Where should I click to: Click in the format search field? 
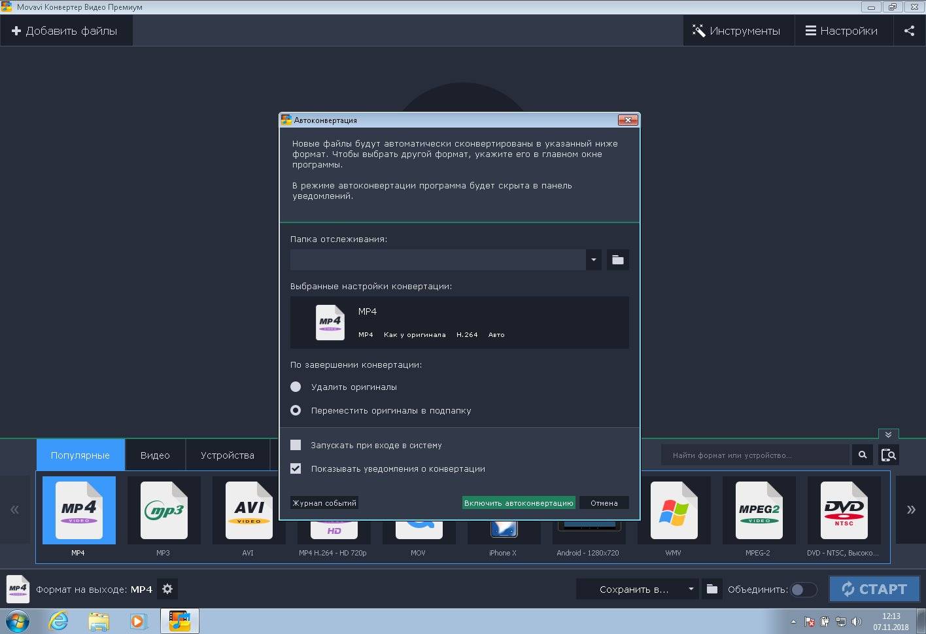(x=755, y=455)
